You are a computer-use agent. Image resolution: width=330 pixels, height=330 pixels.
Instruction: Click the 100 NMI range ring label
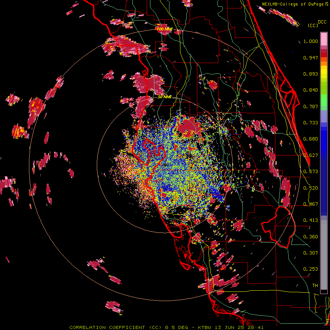tap(164, 29)
